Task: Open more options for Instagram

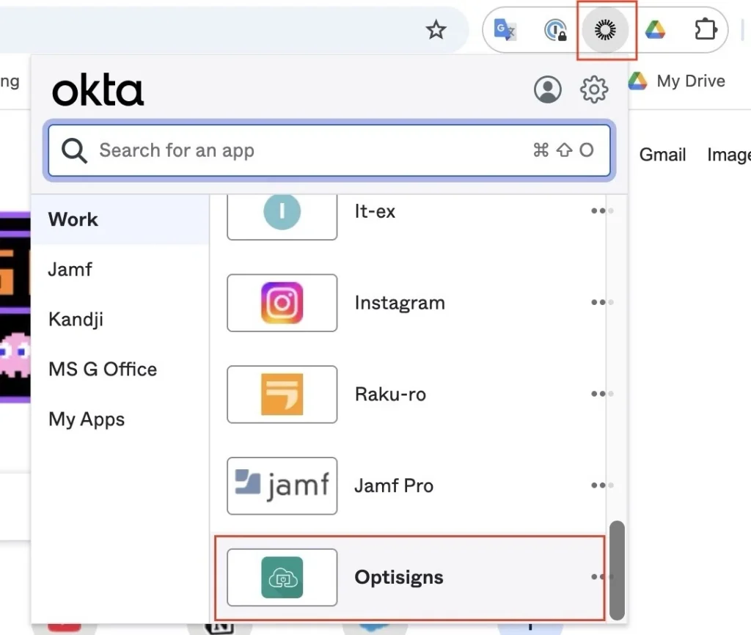Action: (x=599, y=303)
